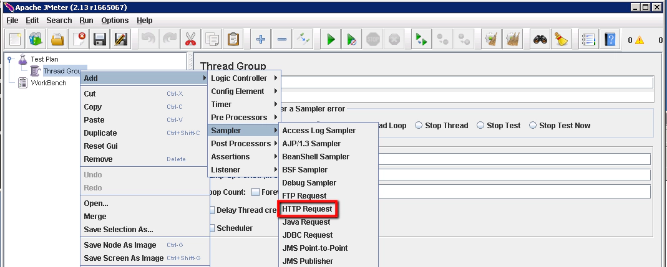Click the Remote Shutdown All toolbar icon
The width and height of the screenshot is (667, 267).
[x=464, y=39]
